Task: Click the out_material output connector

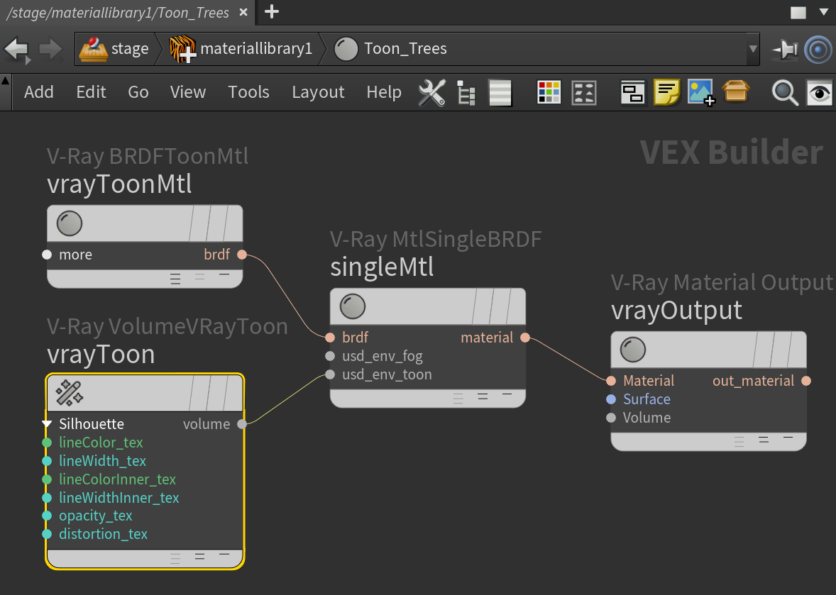Action: point(806,381)
